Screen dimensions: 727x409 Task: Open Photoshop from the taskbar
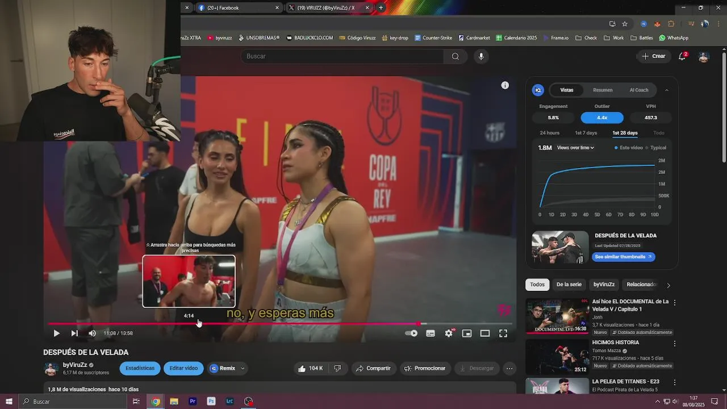tap(211, 402)
